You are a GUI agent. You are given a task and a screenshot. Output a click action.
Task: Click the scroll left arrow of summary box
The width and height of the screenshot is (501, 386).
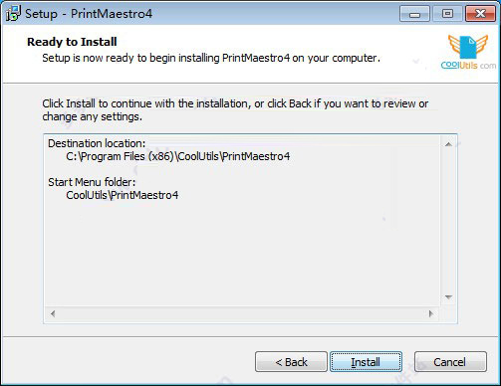(x=53, y=313)
